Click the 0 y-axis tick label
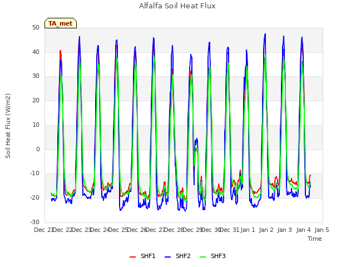 (x=38, y=150)
